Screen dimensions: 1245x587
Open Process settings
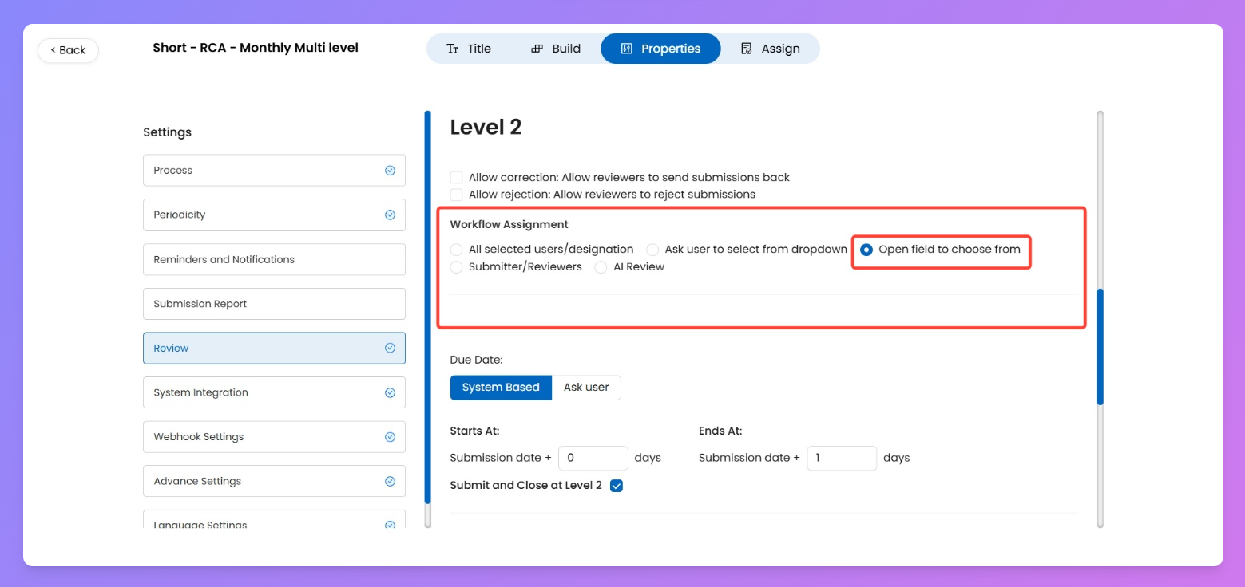pos(274,171)
